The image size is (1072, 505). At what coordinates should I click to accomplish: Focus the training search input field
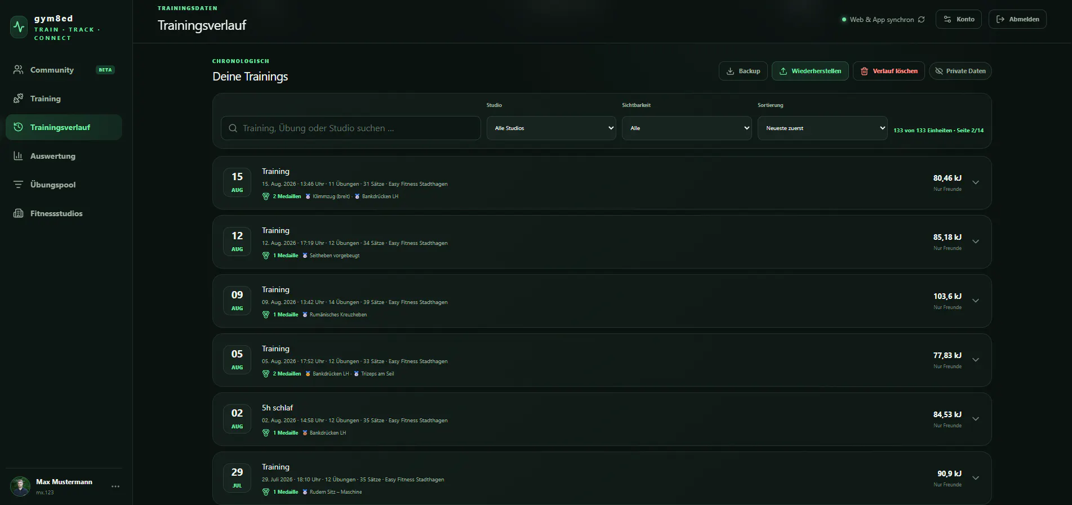tap(350, 128)
